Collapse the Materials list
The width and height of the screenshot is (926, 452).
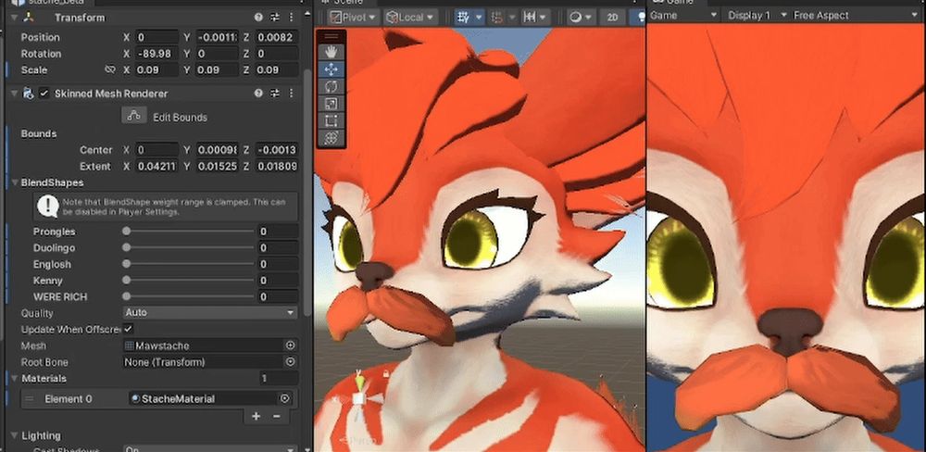pos(15,378)
